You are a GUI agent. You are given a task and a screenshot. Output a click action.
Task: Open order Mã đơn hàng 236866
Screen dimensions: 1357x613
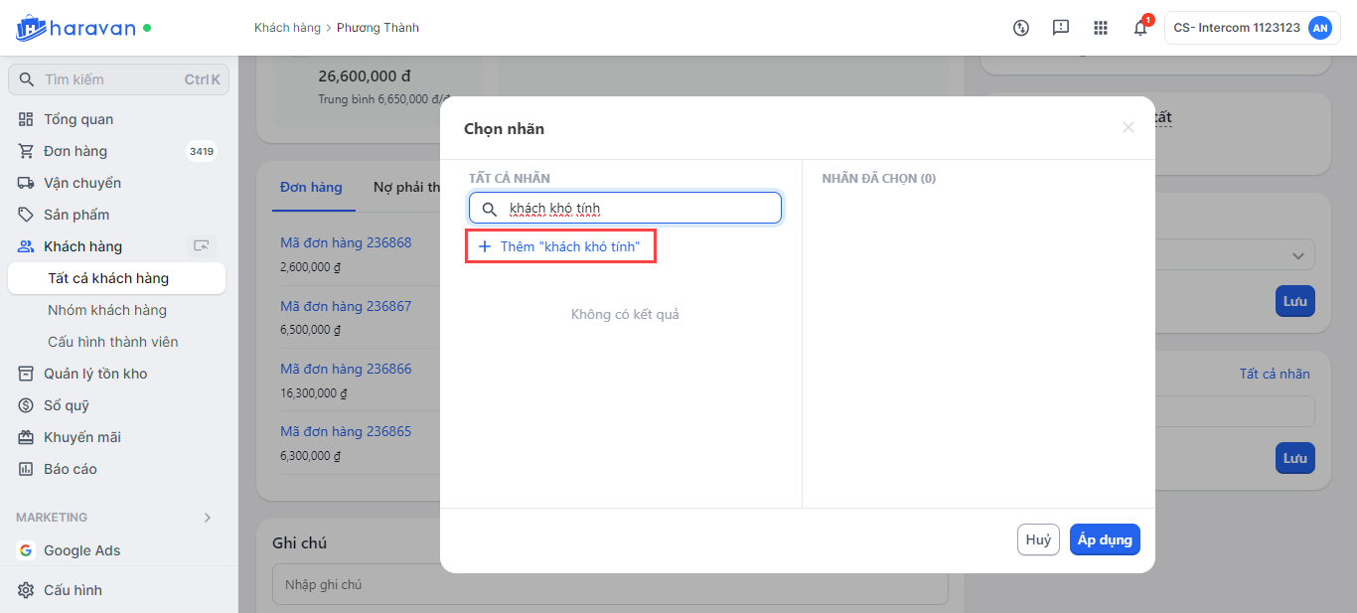coord(346,369)
